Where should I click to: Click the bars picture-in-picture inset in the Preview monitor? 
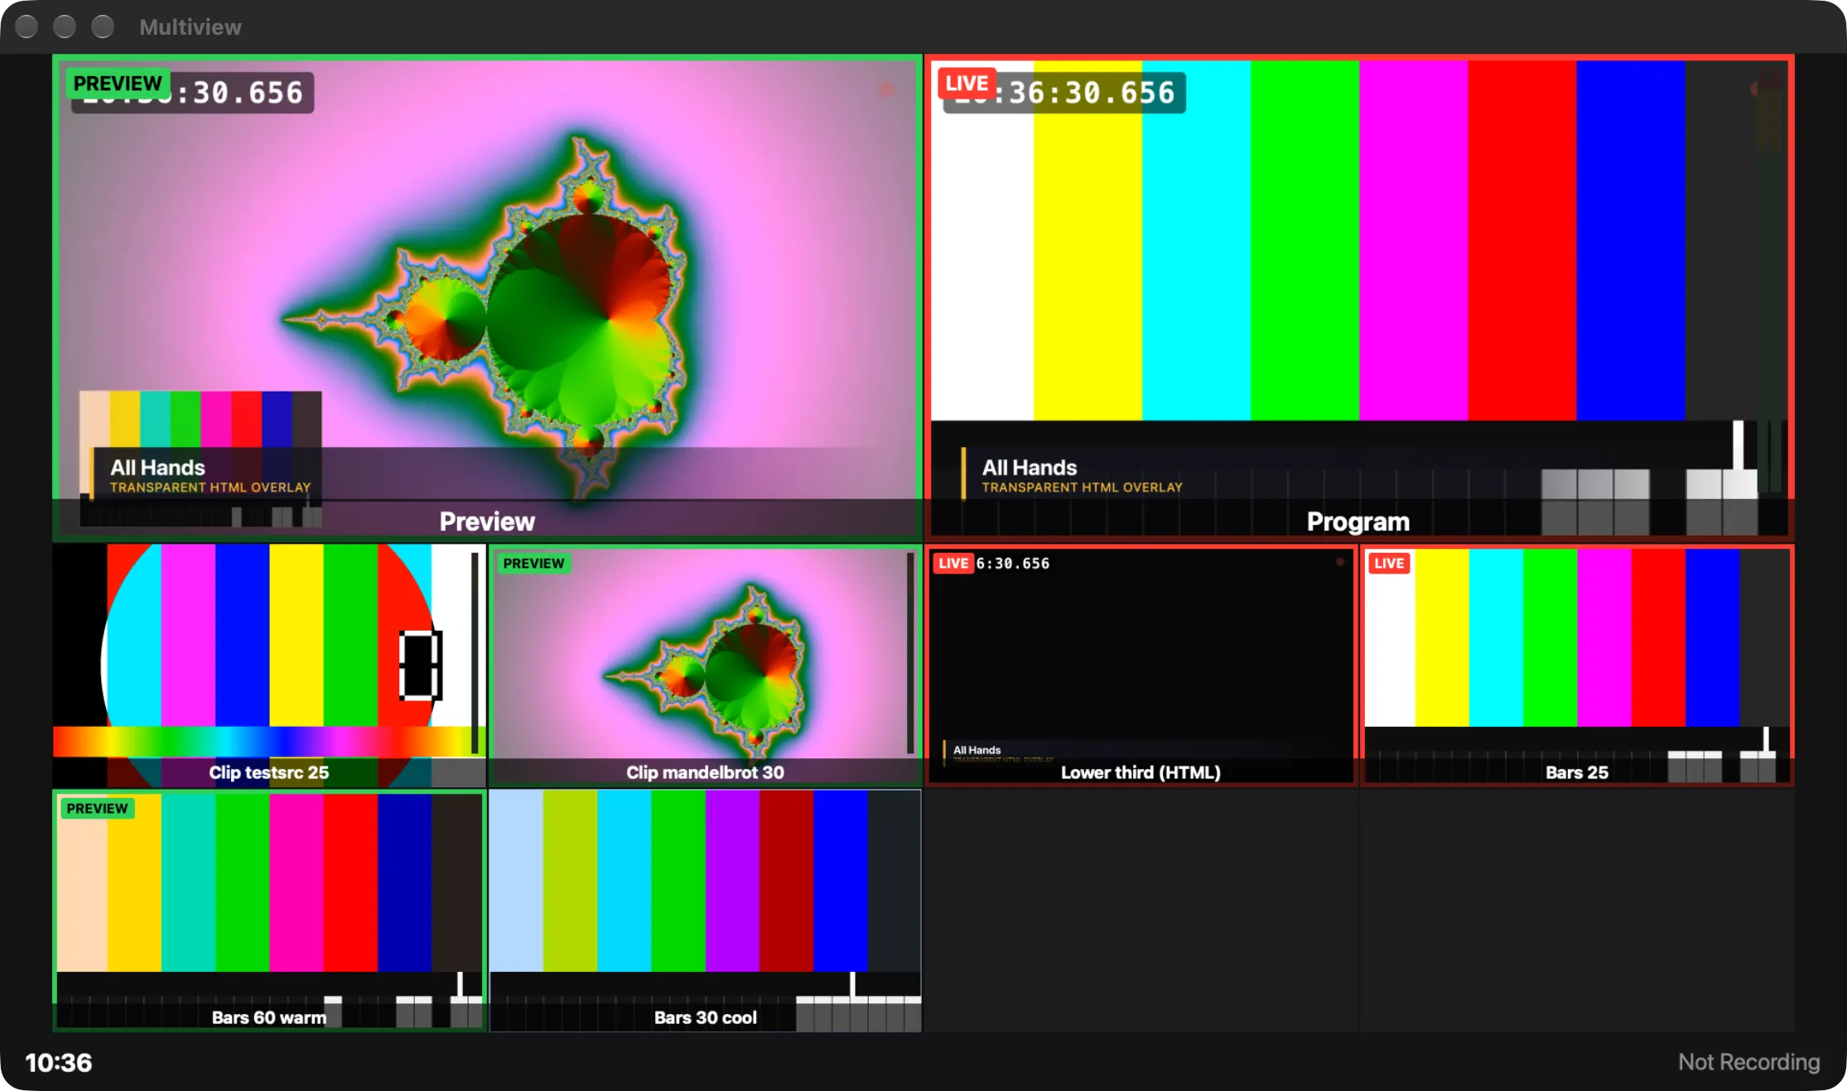[200, 459]
